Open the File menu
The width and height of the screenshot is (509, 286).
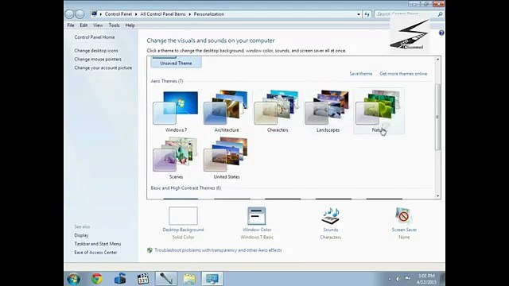point(71,25)
